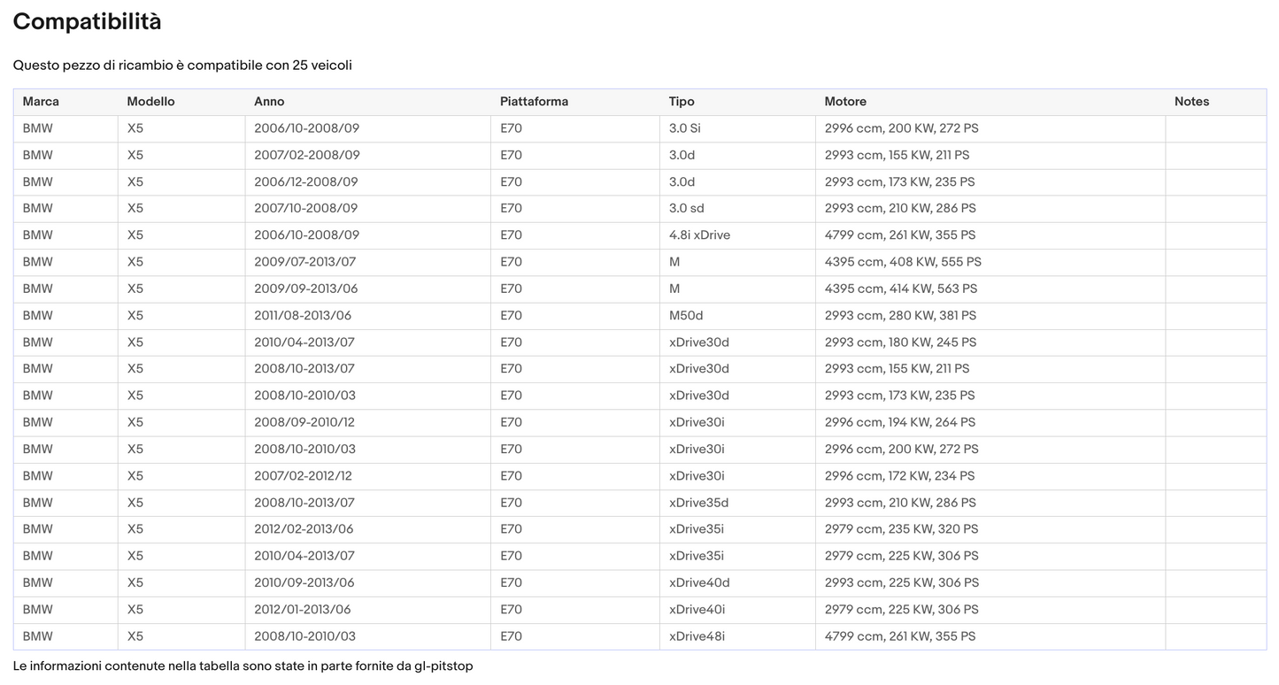Click the Modello column header
1279x685 pixels.
tap(150, 102)
